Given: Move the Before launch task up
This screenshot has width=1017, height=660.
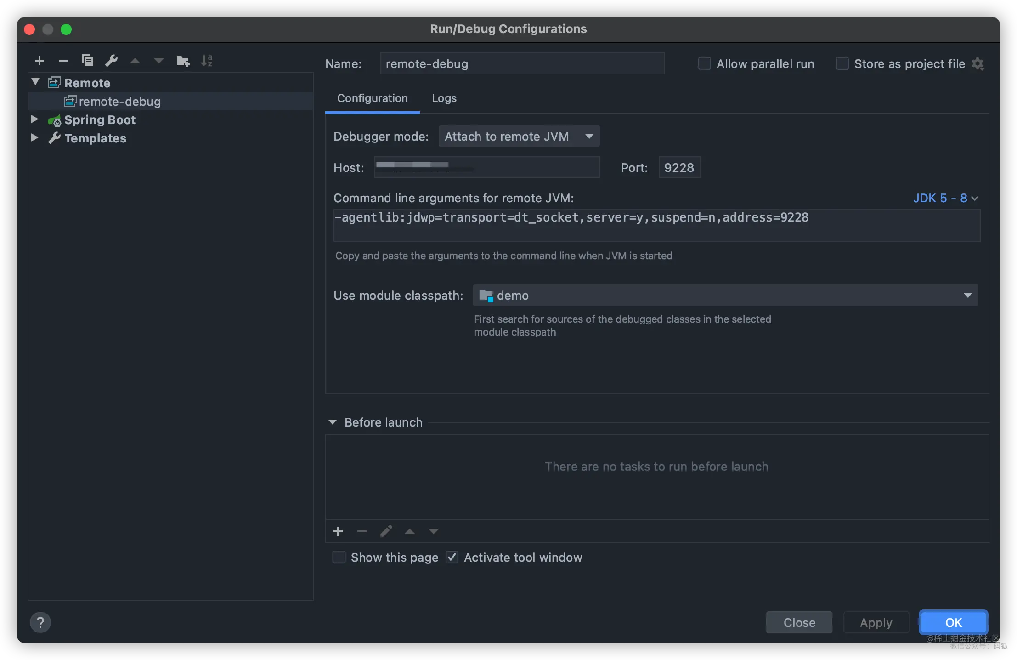Looking at the screenshot, I should pos(410,531).
